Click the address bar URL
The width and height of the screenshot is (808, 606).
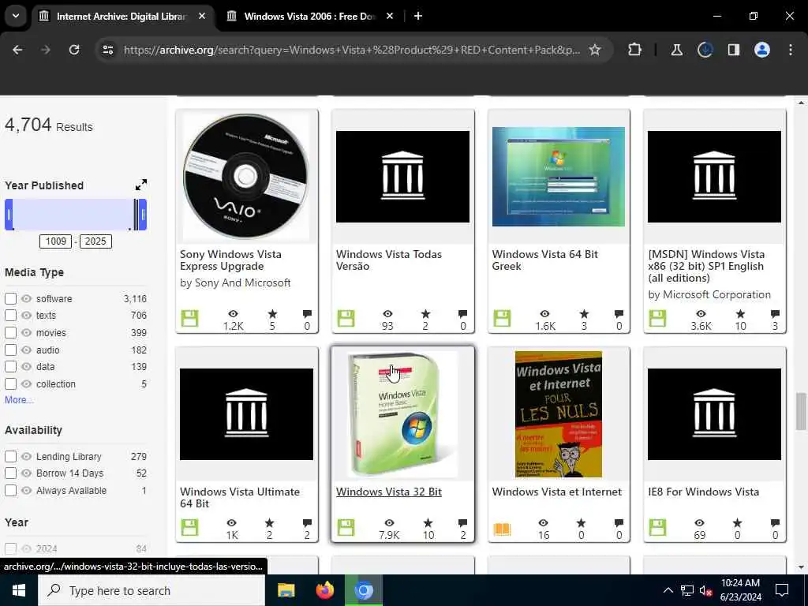351,50
